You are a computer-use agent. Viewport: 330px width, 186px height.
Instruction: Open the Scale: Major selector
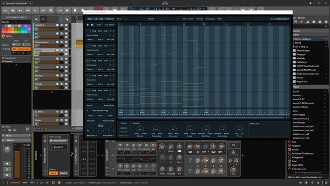coord(109,105)
